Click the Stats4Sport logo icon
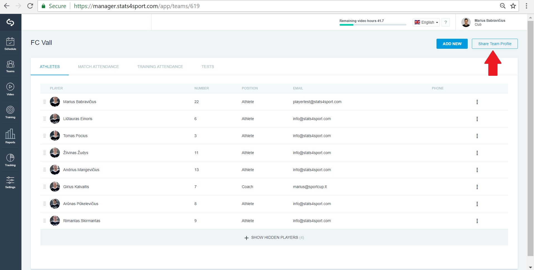Screen dimensions: 534x270 click(x=10, y=22)
